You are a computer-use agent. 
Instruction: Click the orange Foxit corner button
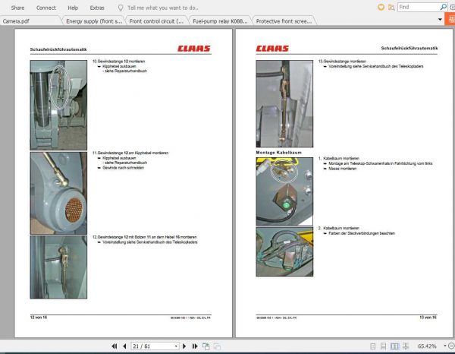tap(448, 20)
